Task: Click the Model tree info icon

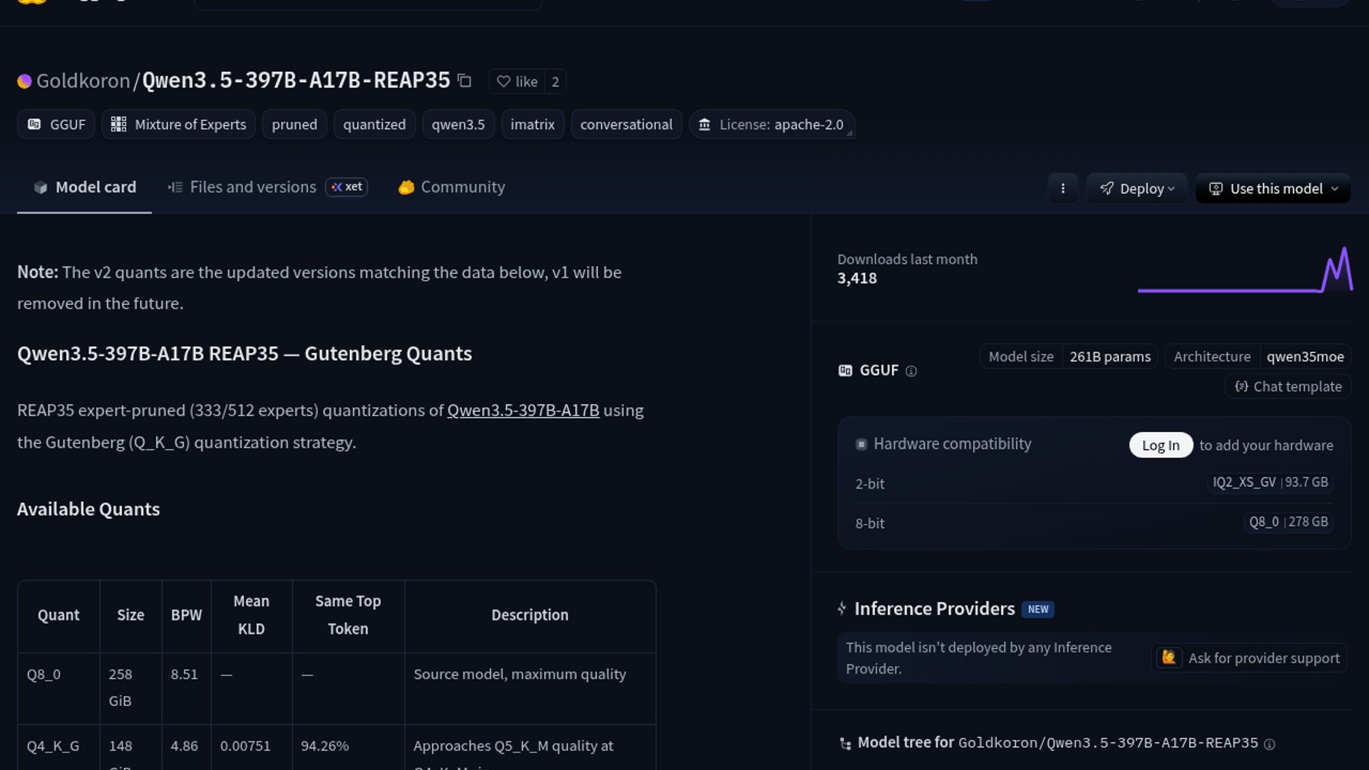Action: [x=1269, y=744]
